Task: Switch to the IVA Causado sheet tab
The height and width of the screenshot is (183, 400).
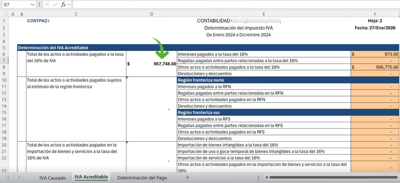Action: coord(53,178)
